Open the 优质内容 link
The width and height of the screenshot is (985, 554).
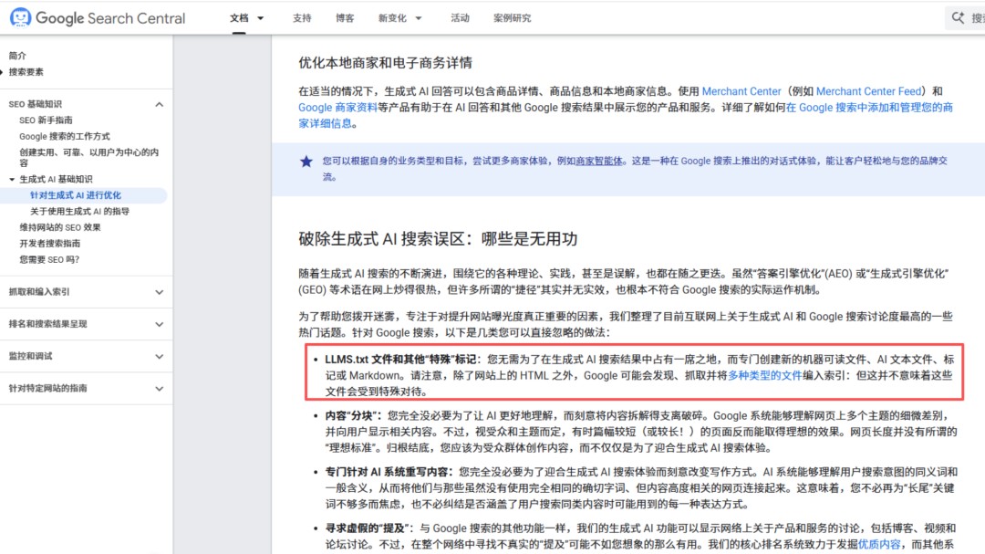(879, 544)
